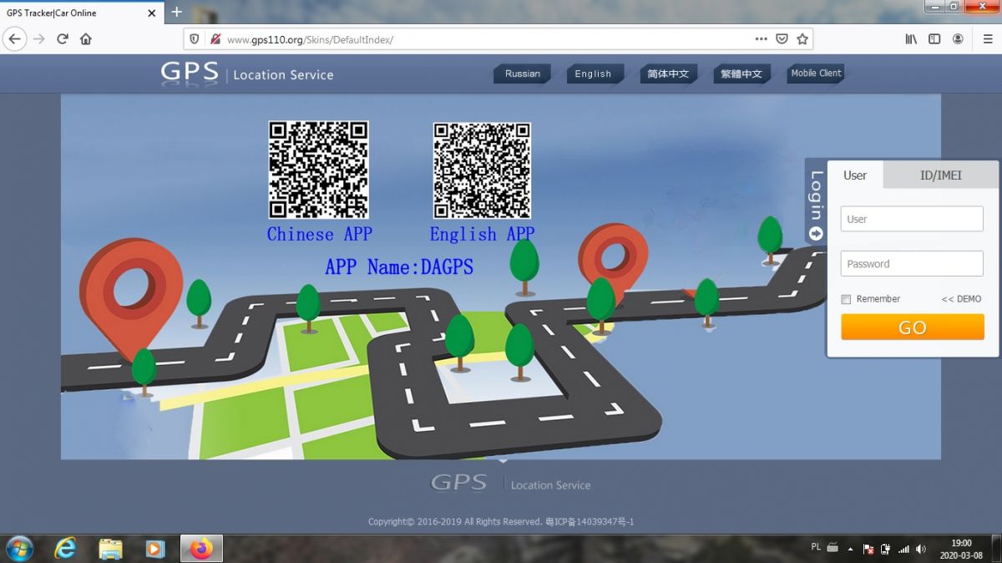
Task: Click the power plug tray icon
Action: click(886, 549)
